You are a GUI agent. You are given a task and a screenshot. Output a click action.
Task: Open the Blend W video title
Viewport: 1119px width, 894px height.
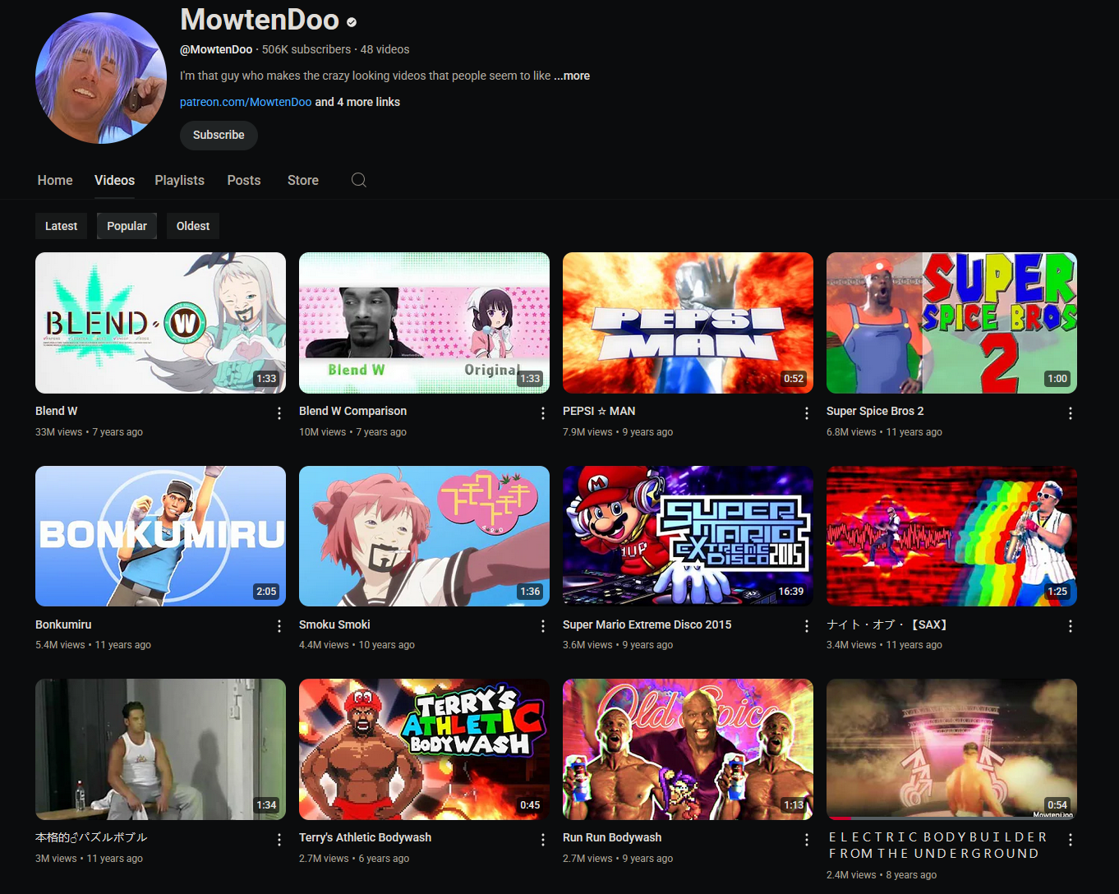pos(57,411)
